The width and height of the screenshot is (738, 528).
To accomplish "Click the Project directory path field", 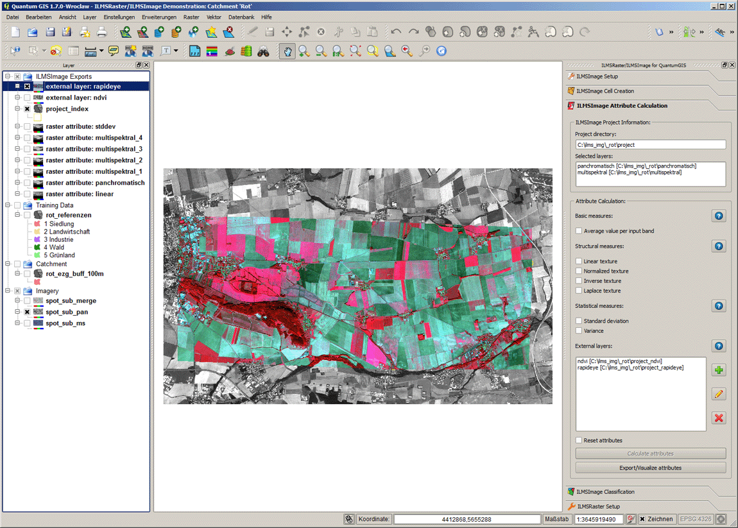I will [650, 145].
